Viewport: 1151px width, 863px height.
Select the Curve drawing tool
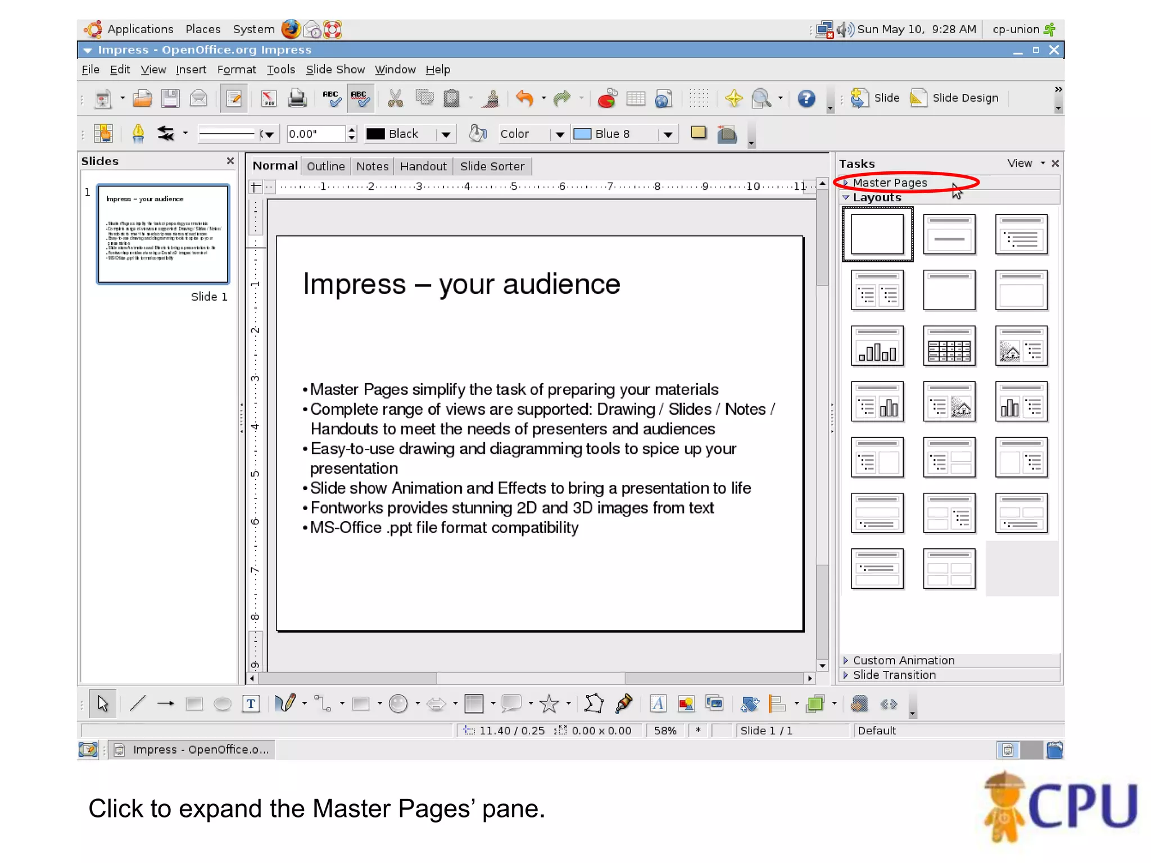[x=285, y=703]
